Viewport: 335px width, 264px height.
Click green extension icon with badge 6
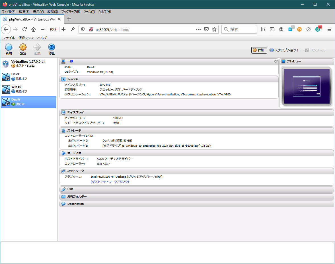point(318,29)
